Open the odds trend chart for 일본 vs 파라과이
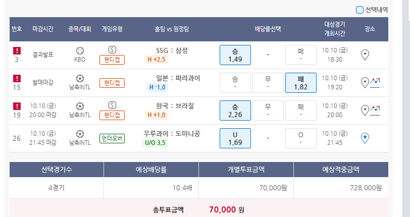Image resolution: width=410 pixels, height=217 pixels. pos(375,82)
